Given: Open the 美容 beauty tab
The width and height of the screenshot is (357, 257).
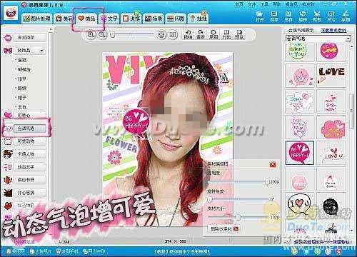Looking at the screenshot, I should [x=64, y=19].
